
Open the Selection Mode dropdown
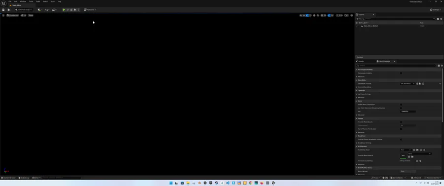pos(24,10)
